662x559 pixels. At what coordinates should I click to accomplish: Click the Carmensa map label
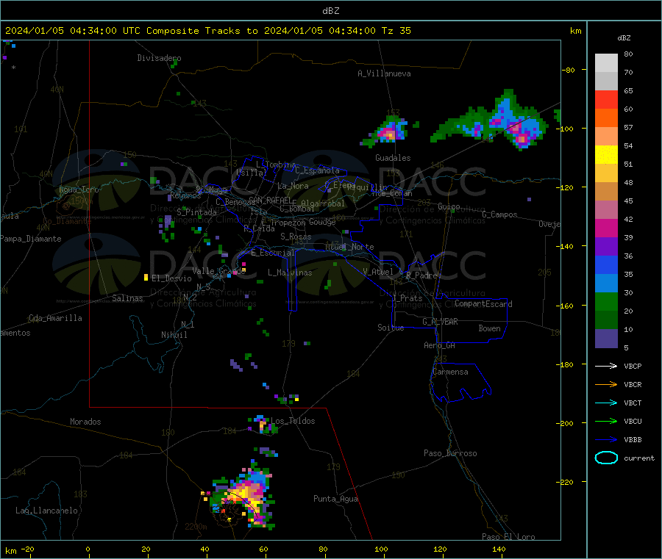click(450, 372)
